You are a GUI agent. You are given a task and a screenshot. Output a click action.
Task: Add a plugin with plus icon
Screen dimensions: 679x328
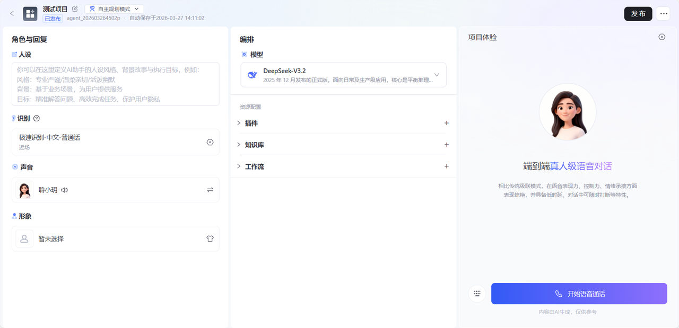[446, 123]
